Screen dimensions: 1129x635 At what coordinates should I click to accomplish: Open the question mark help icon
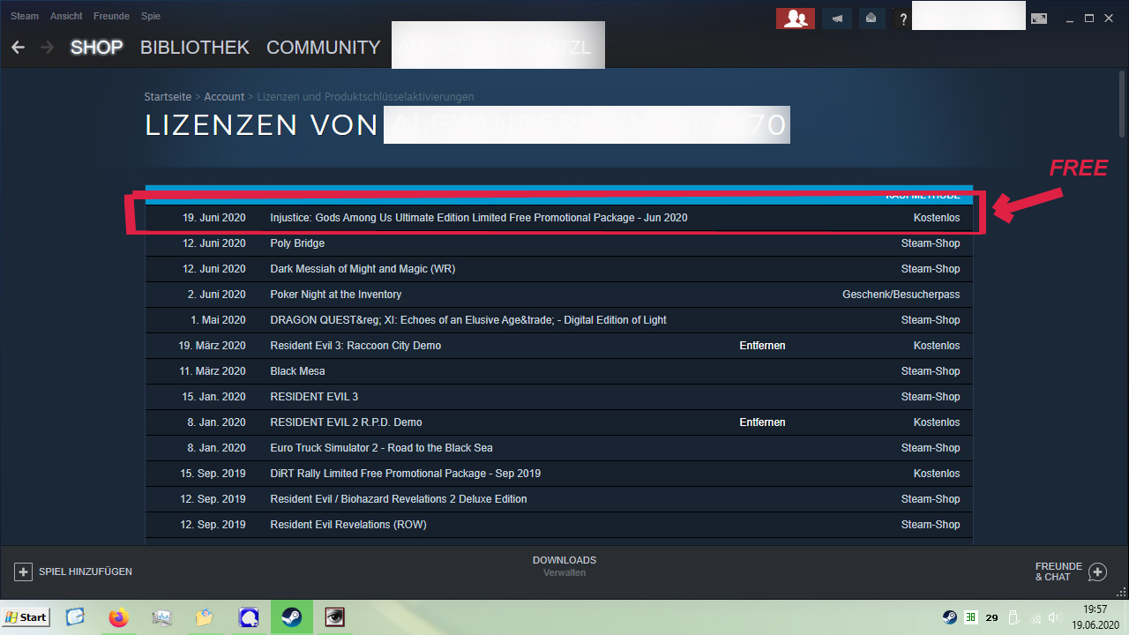pyautogui.click(x=902, y=19)
